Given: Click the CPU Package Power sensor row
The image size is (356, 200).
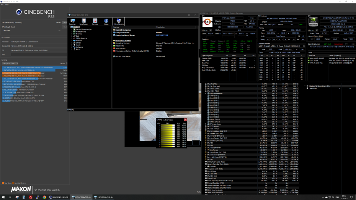Looking at the screenshot, I should 251,148.
